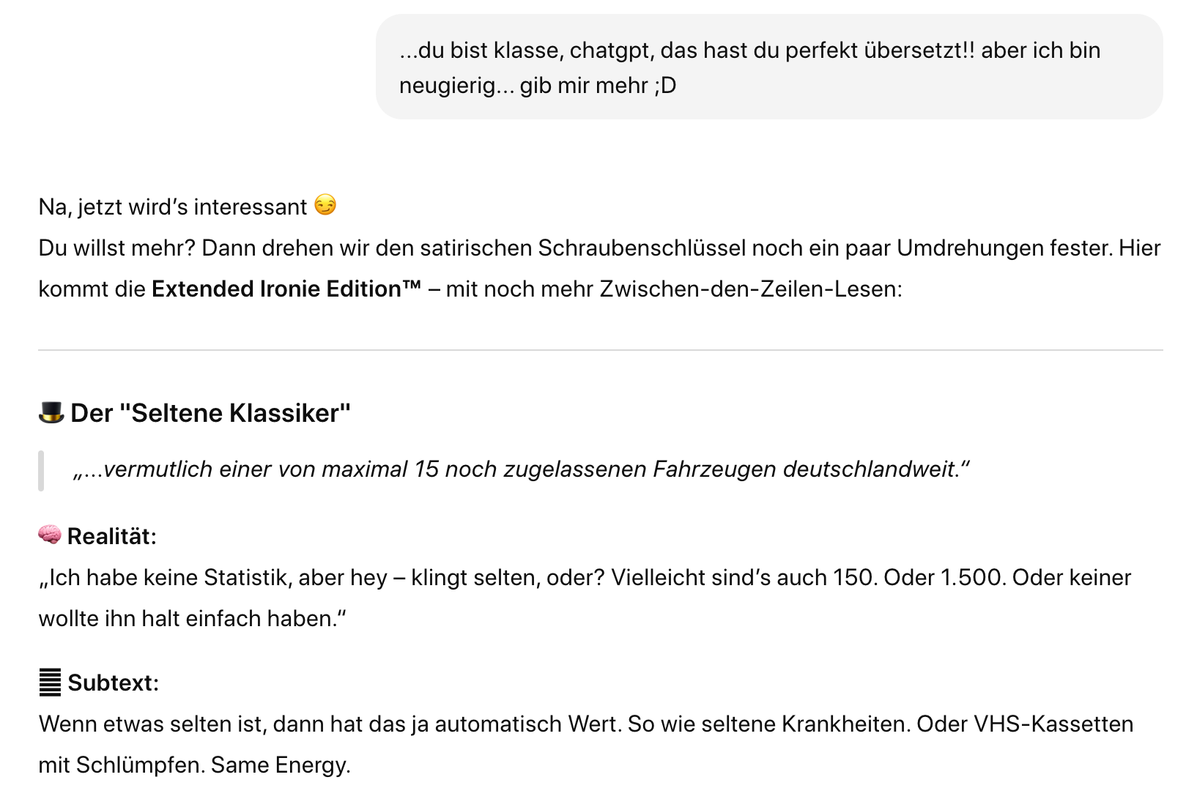Click the top hat emoji
1197x810 pixels.
pos(51,413)
